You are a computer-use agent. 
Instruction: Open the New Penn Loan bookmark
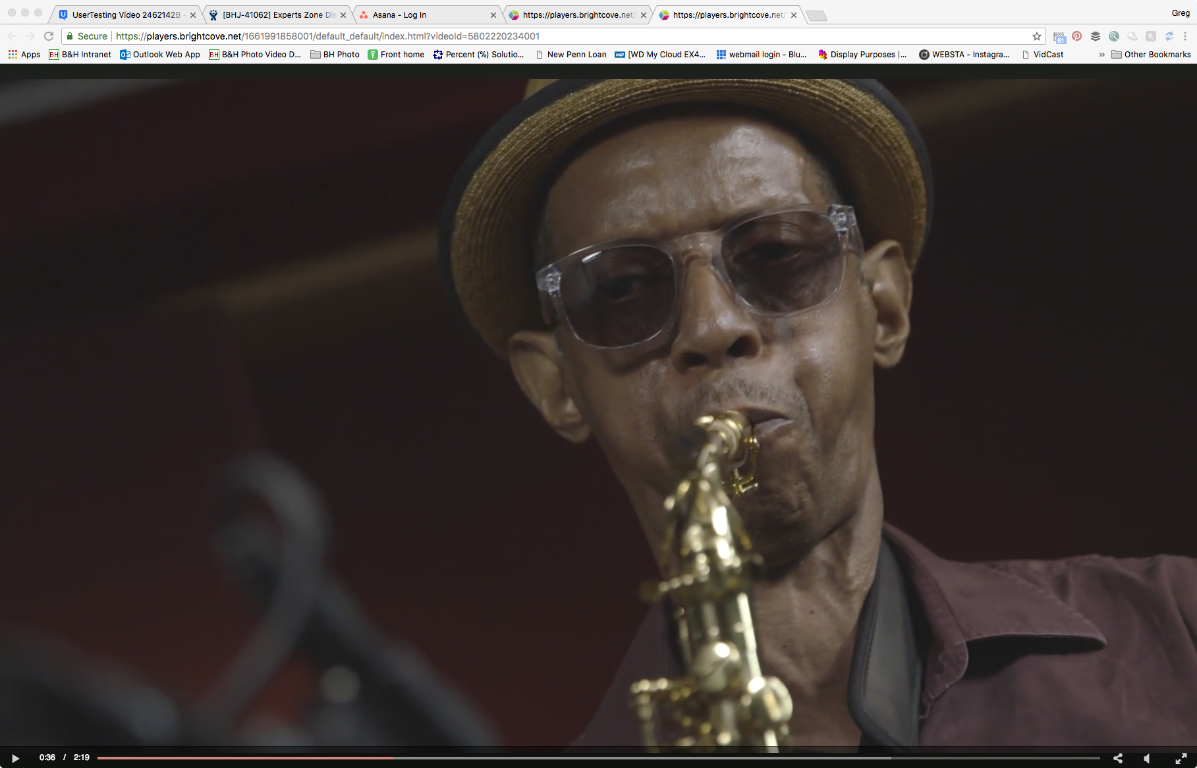click(571, 55)
